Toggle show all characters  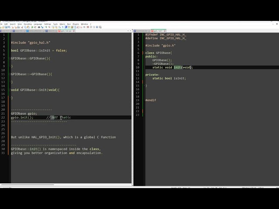63,27
